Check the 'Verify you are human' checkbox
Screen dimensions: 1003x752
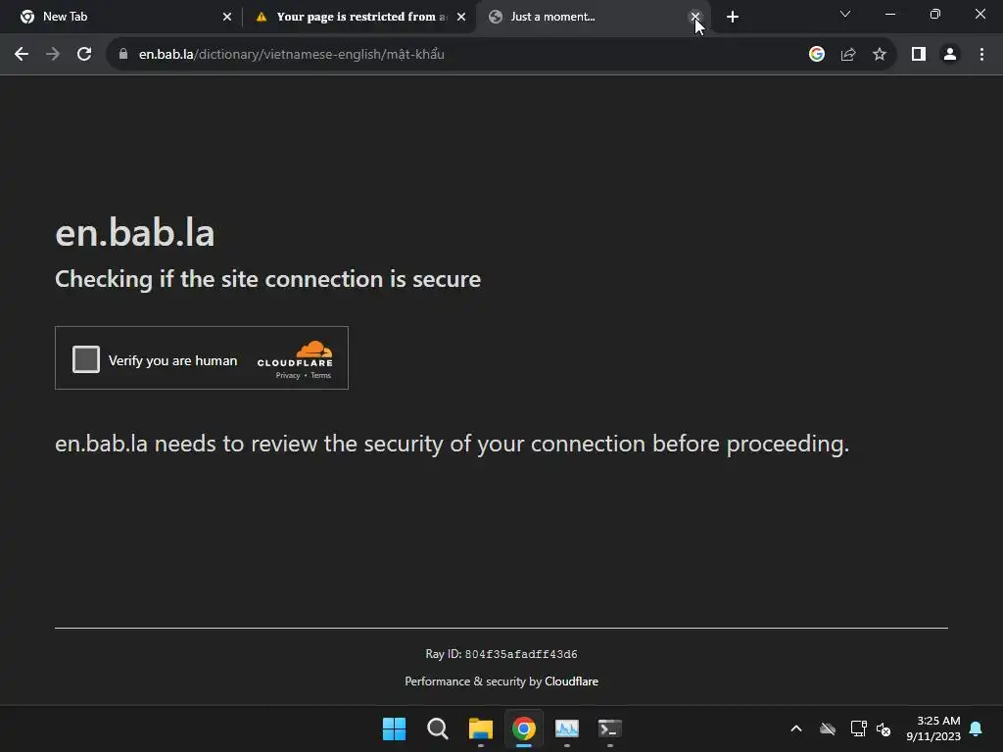click(86, 358)
